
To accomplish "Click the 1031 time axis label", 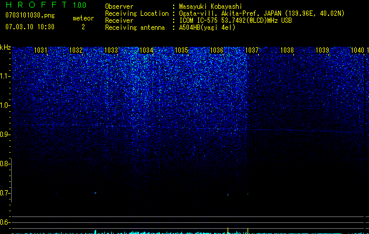I will (40, 50).
